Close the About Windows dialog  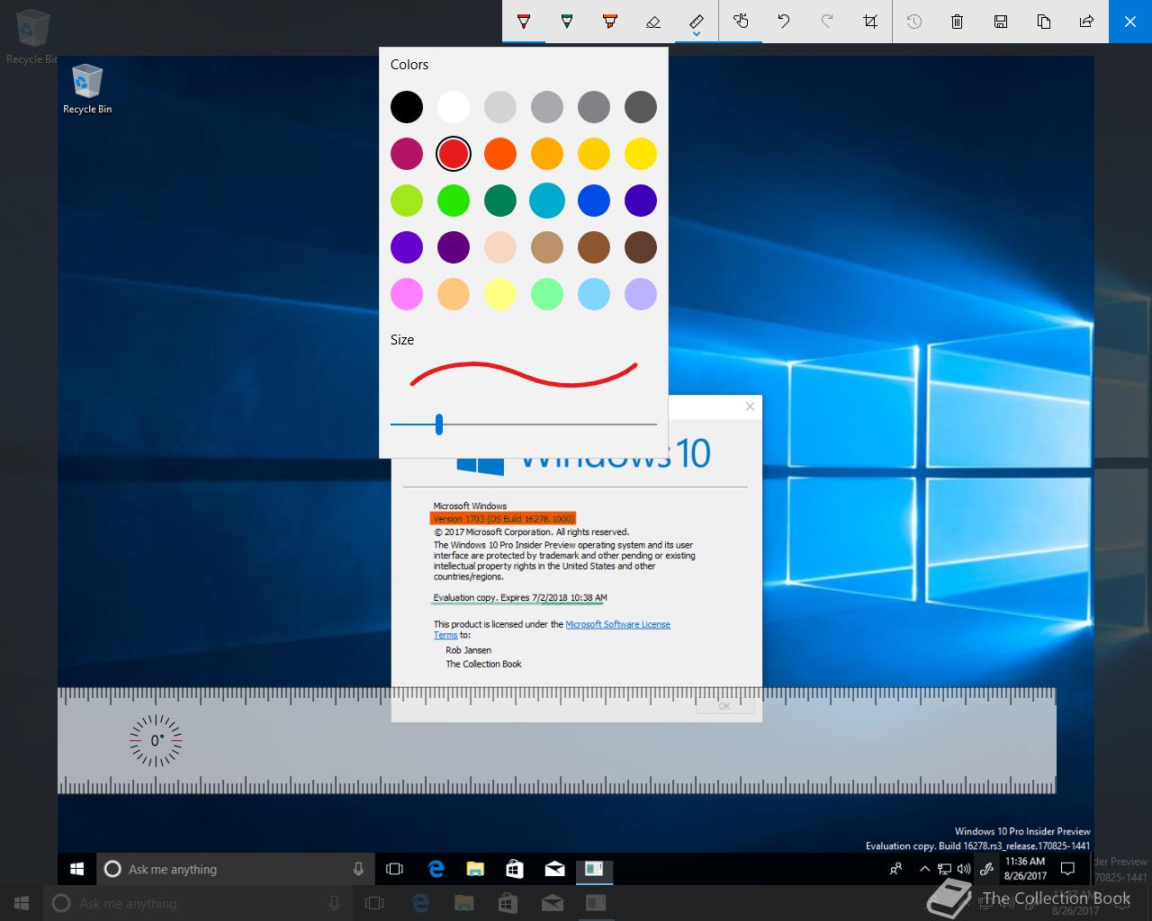click(x=750, y=407)
